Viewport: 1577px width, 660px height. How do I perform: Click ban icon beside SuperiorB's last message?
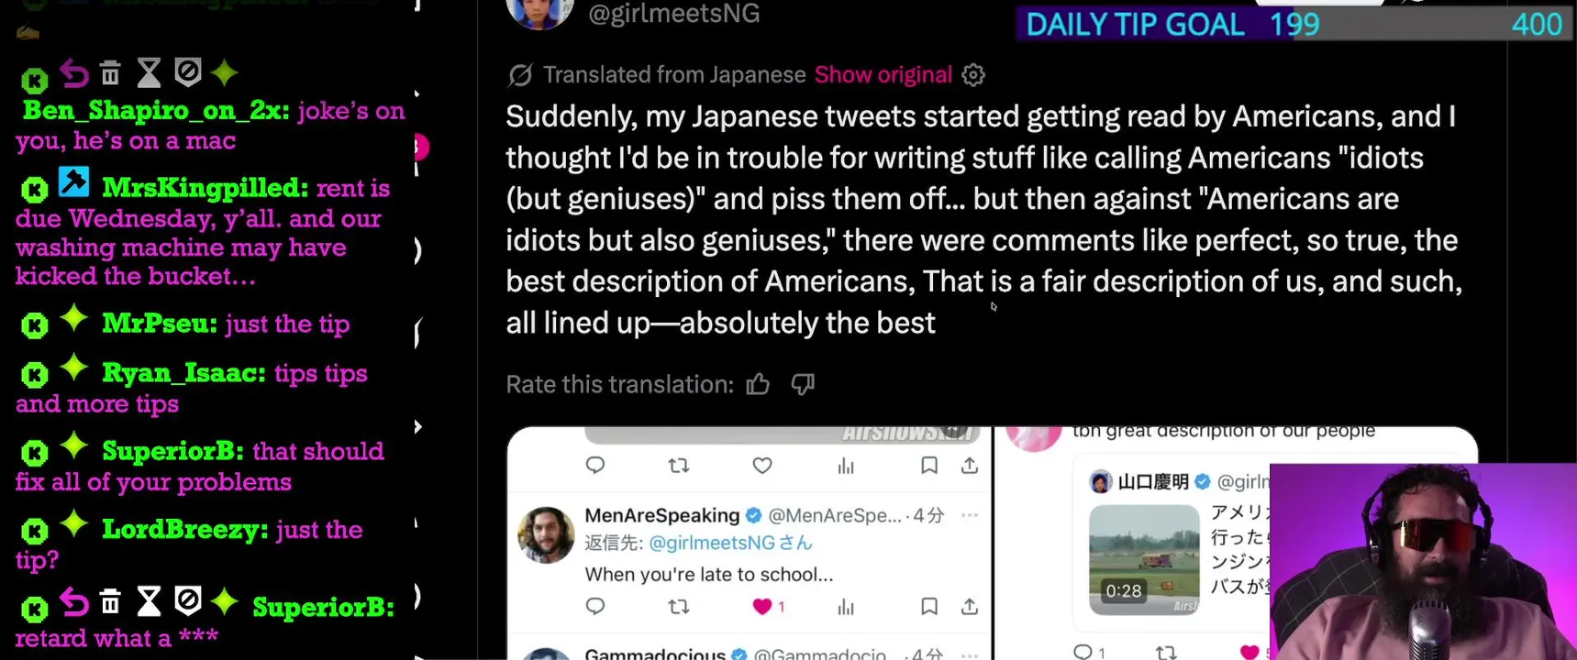tap(188, 601)
